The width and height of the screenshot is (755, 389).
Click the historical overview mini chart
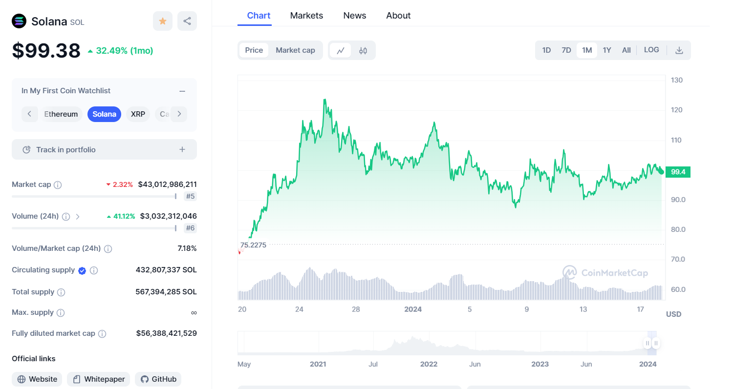click(x=447, y=343)
